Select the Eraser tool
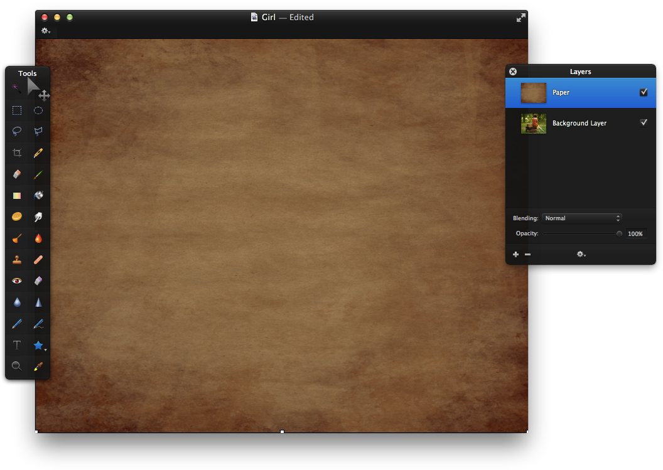 click(16, 174)
